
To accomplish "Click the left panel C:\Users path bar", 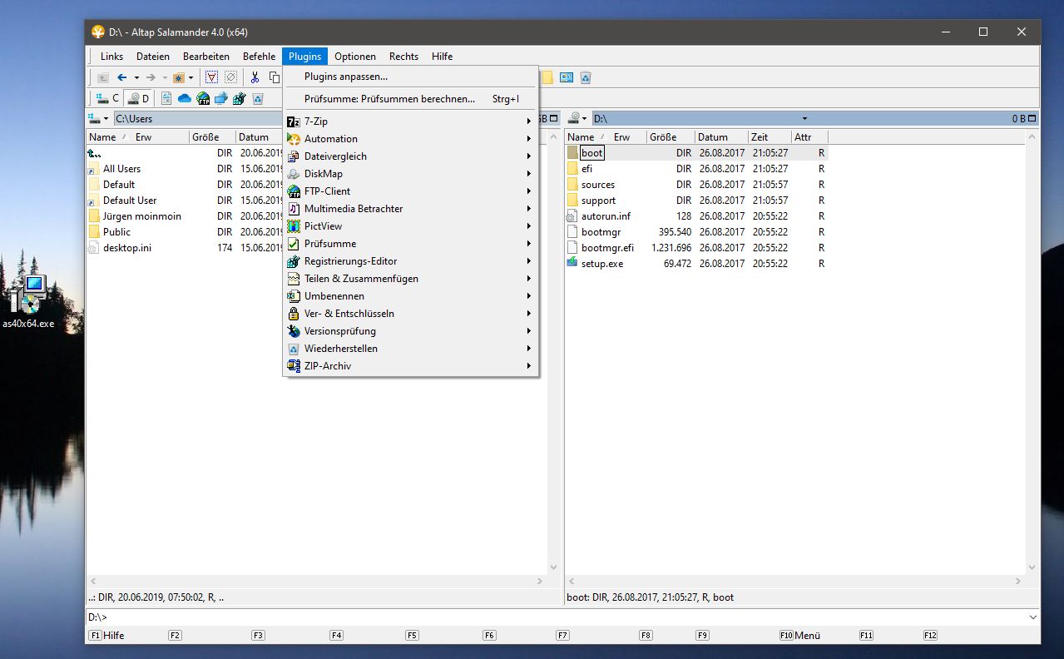I will 197,118.
